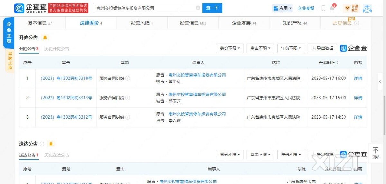Image resolution: width=386 pixels, height=184 pixels.
Task: Select the 品牌主页 side tab
Action: click(x=10, y=61)
